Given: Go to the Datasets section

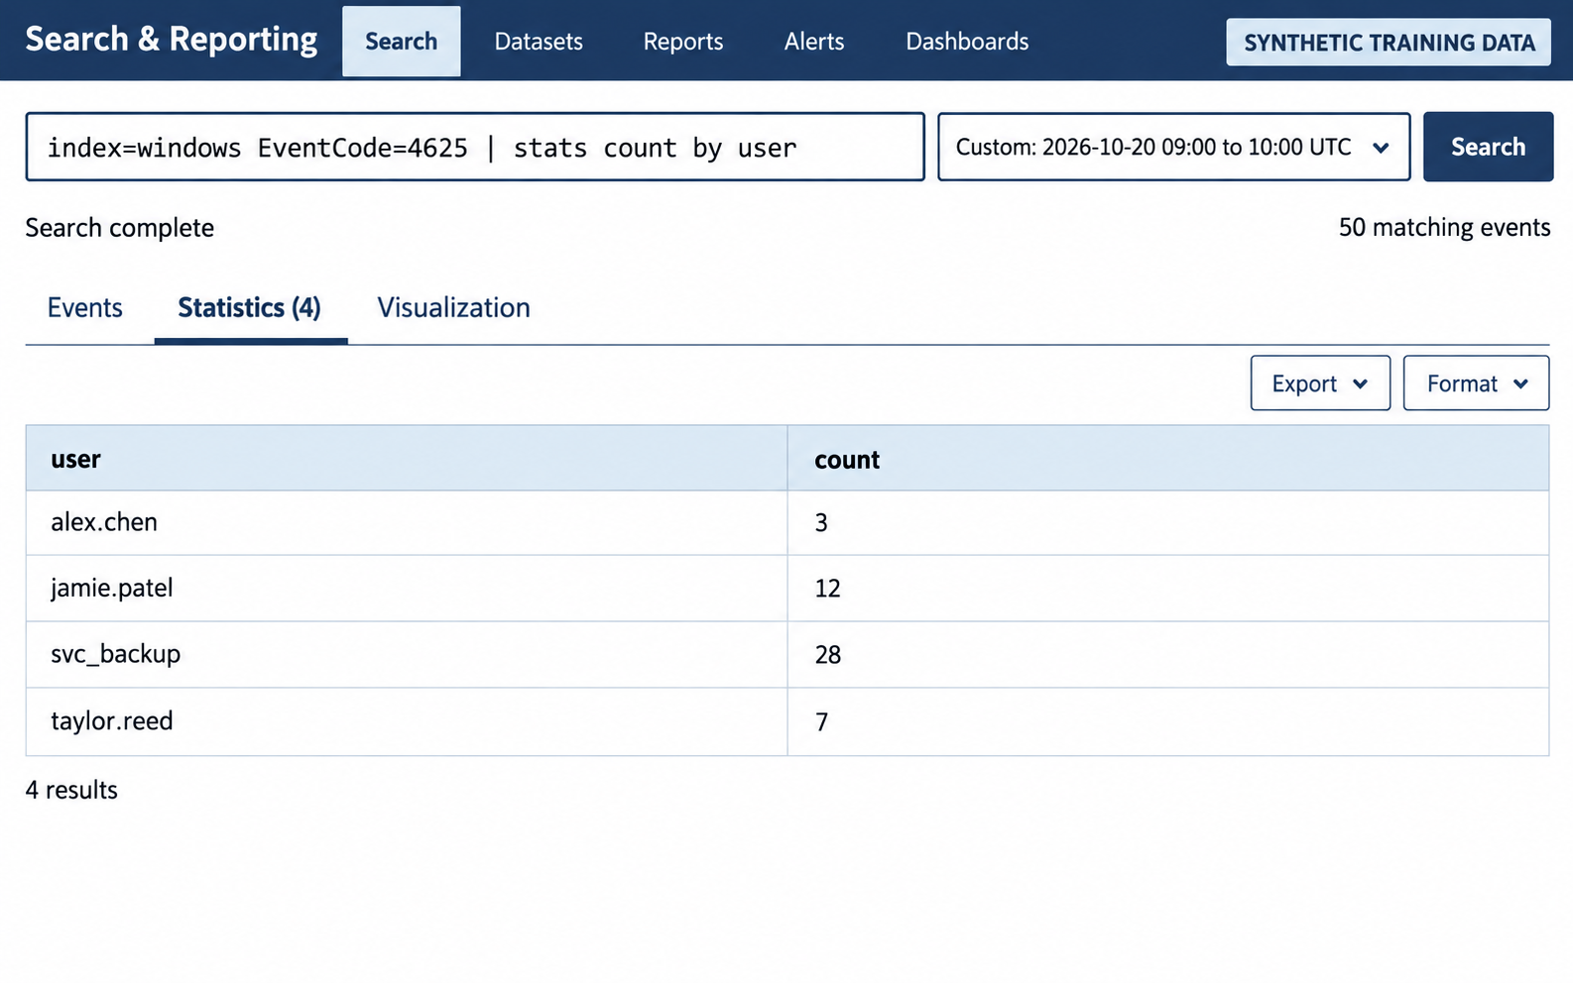Looking at the screenshot, I should 539,42.
